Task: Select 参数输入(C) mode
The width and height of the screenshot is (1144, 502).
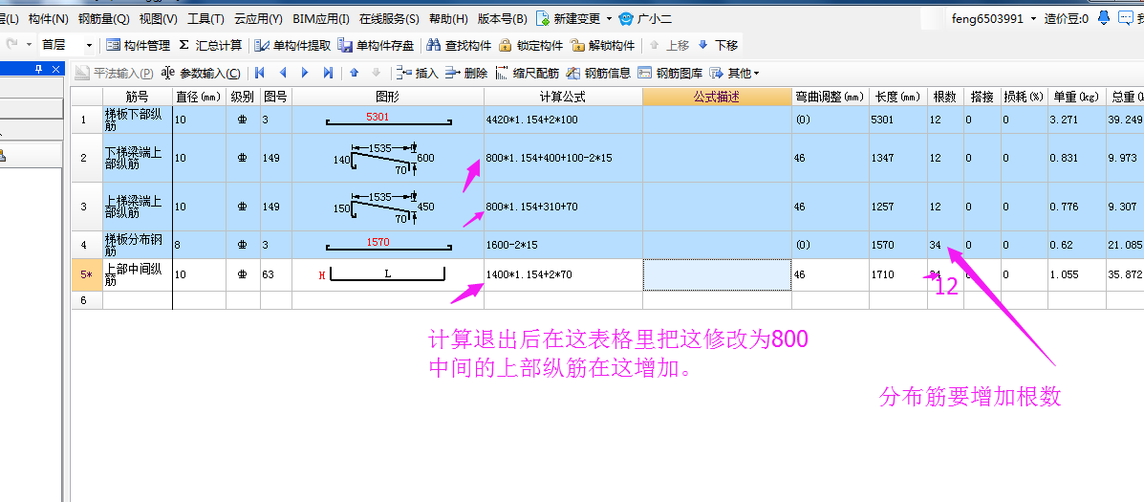Action: click(x=201, y=73)
